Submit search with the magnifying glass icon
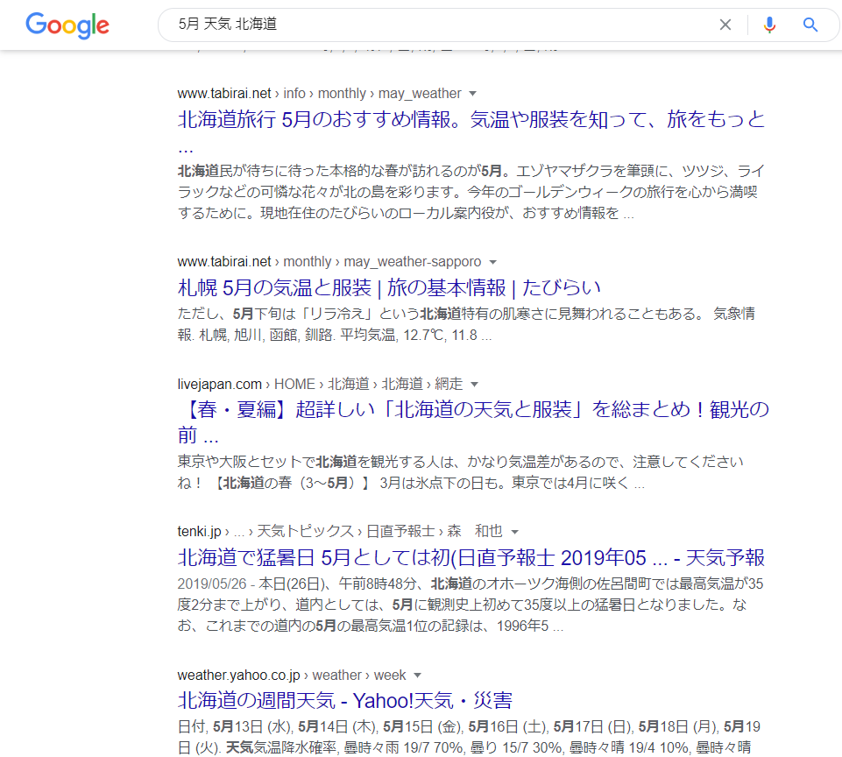 [x=810, y=25]
